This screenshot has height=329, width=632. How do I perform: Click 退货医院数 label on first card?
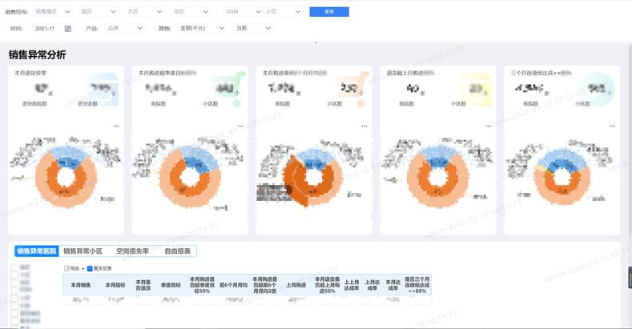pyautogui.click(x=34, y=104)
